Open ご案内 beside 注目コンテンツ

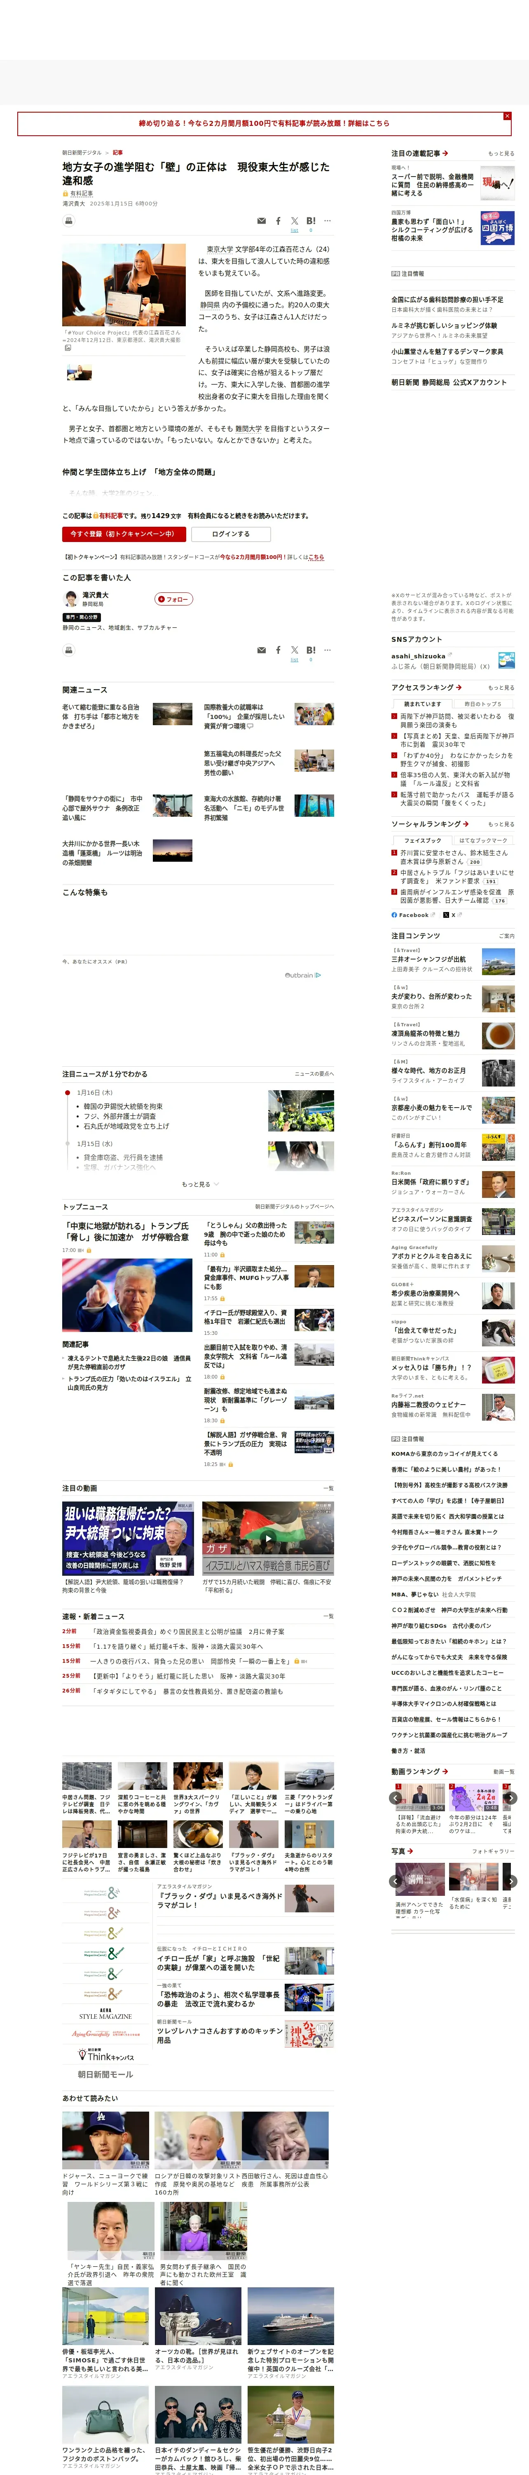(x=506, y=936)
